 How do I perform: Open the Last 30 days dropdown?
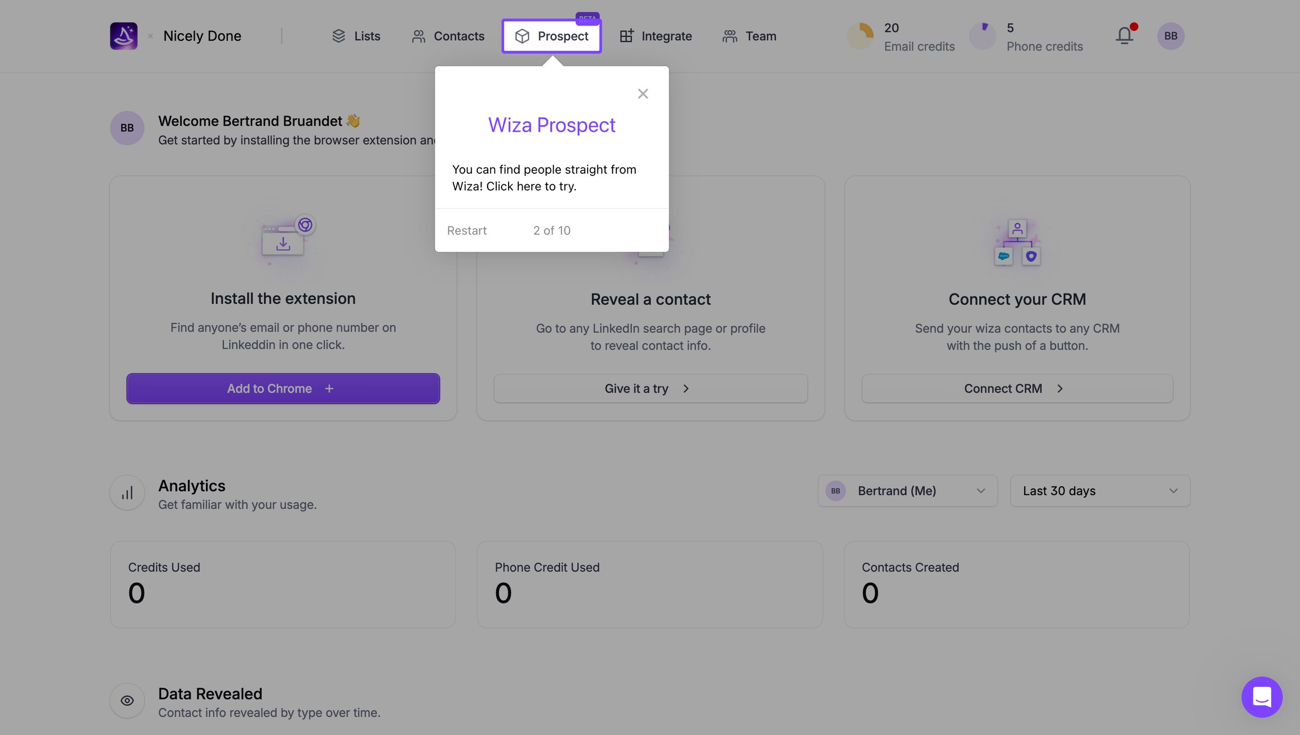click(1100, 491)
